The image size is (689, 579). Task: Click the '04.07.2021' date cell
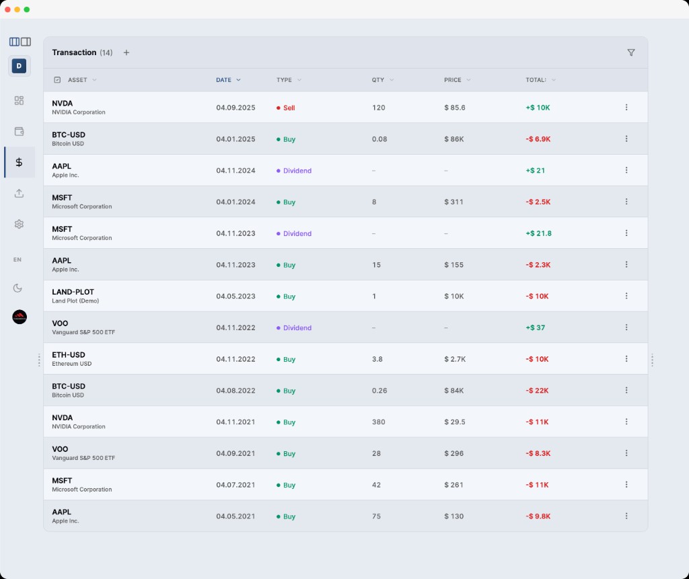pos(235,485)
